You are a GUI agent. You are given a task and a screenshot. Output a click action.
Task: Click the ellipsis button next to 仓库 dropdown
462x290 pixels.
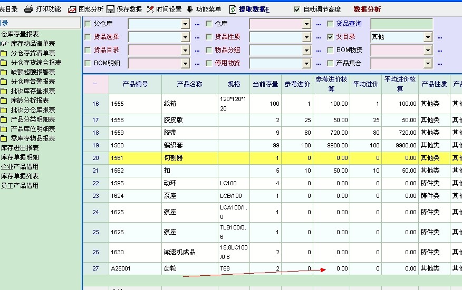pos(318,24)
